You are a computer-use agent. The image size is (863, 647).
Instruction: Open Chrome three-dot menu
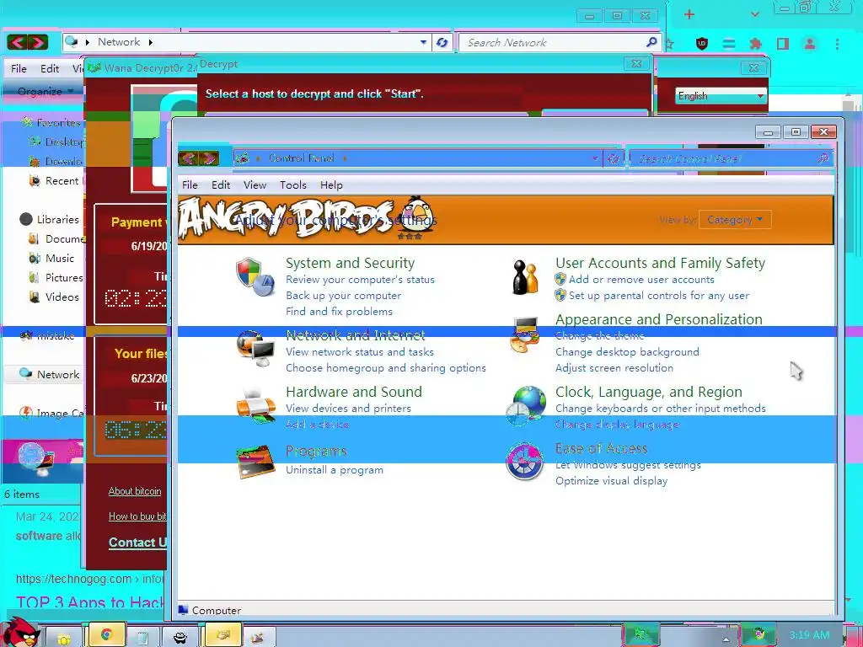pos(837,44)
